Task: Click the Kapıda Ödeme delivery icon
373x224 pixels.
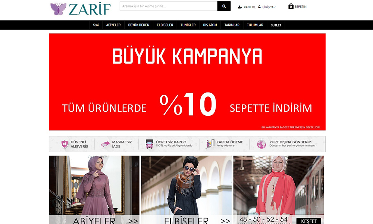Action: point(210,144)
